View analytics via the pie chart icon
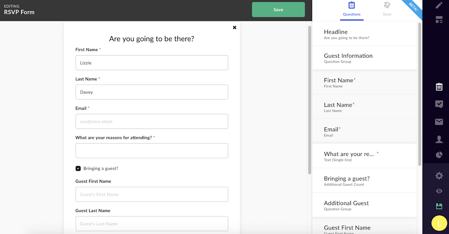 click(x=439, y=155)
